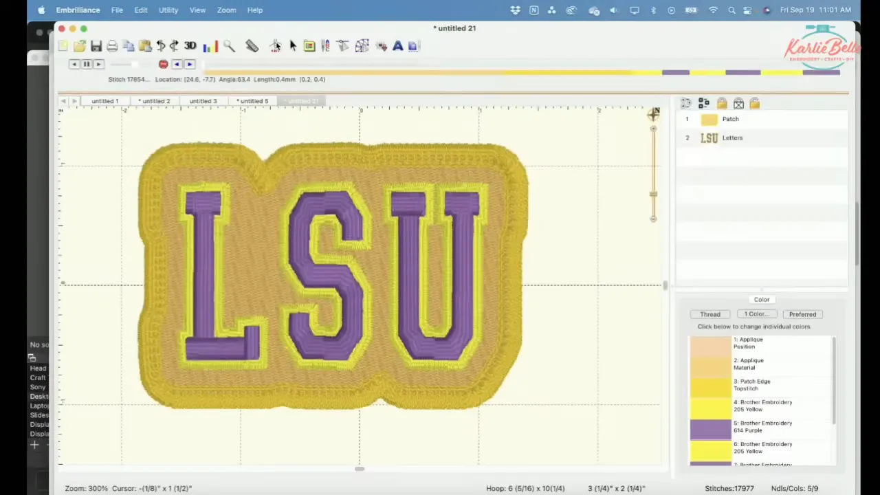Click the Patch Edge Topstitch color swatch
Viewport: 880px width, 495px height.
(710, 387)
